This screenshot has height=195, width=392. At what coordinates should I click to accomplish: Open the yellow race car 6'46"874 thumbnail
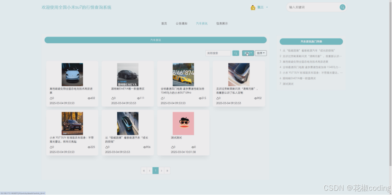click(x=183, y=75)
